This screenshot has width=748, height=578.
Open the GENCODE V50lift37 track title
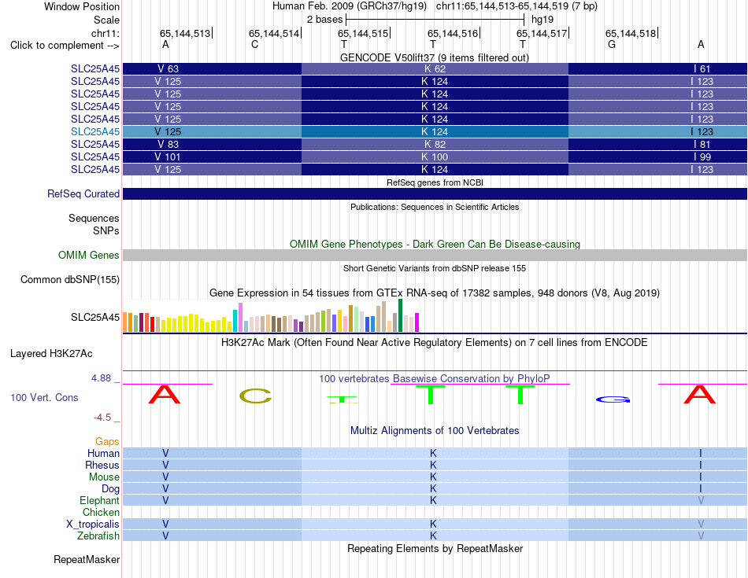point(434,57)
